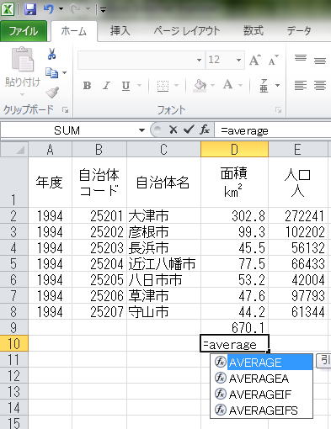
Task: Toggle Bold formatting
Action: point(87,85)
